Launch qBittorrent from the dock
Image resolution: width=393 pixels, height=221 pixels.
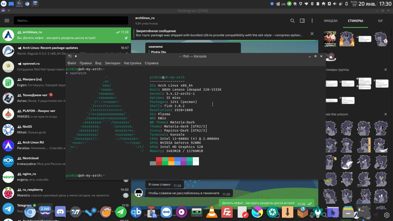(136, 212)
